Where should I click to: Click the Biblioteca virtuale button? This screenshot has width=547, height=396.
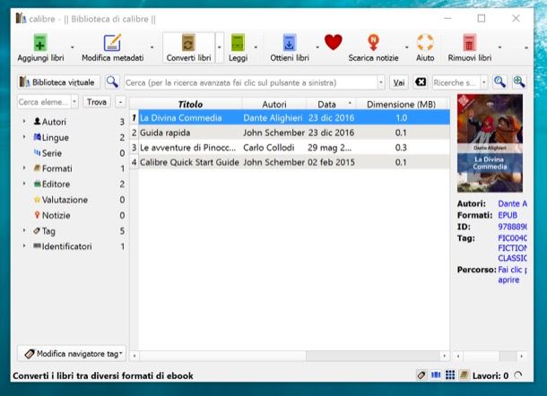pos(58,82)
